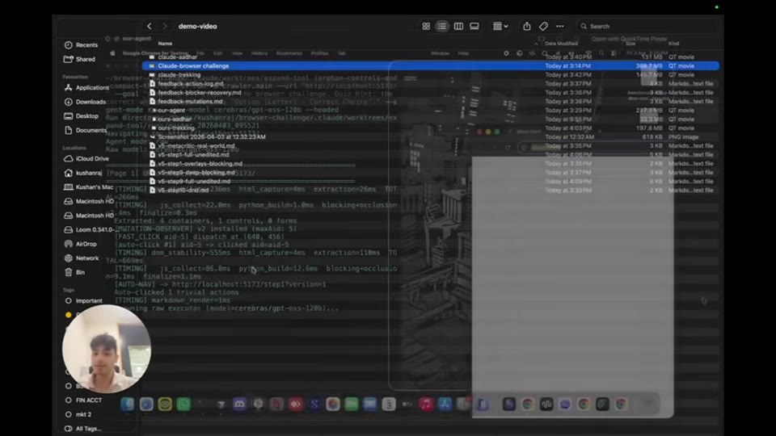Switch Finder to list view

tap(442, 26)
